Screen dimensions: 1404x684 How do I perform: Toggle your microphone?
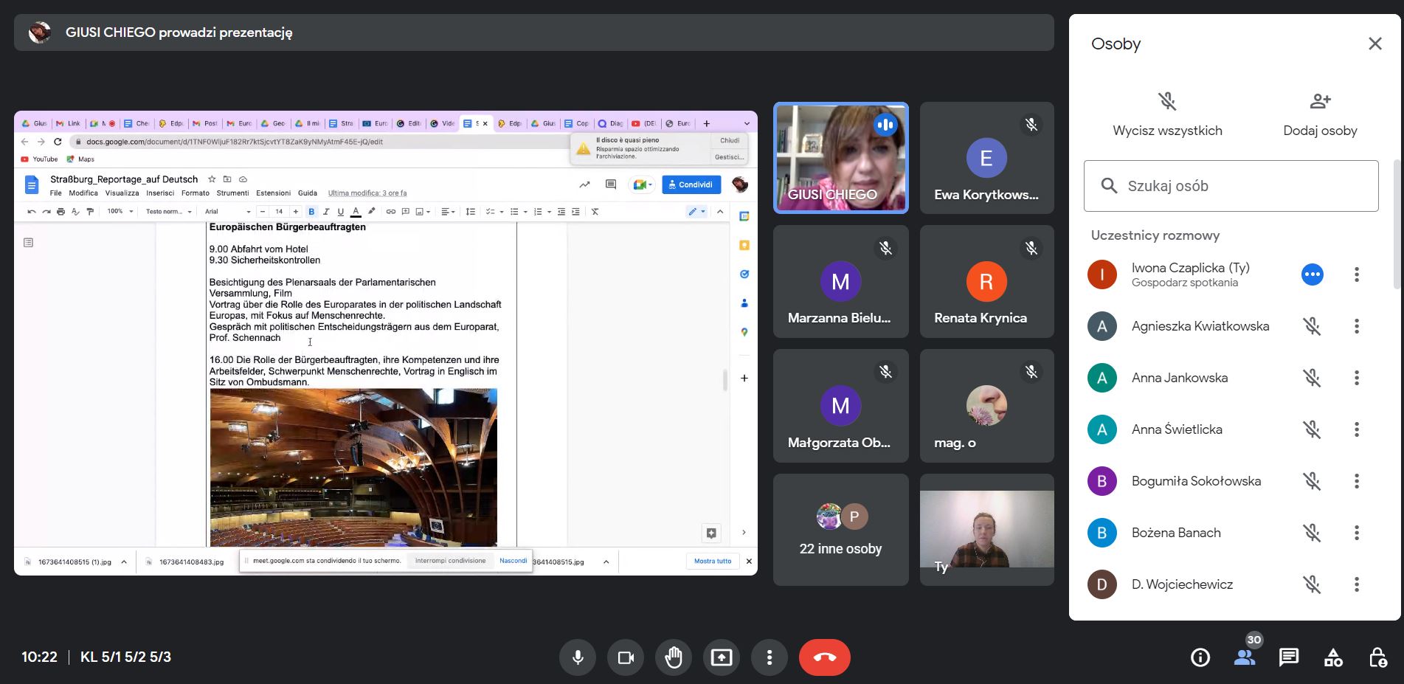pyautogui.click(x=578, y=657)
